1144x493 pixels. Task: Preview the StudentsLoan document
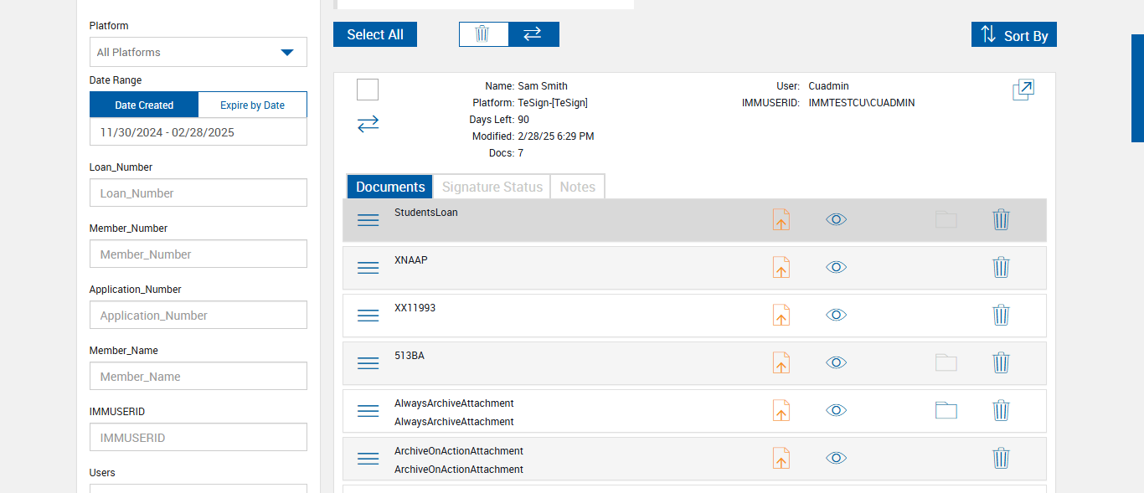point(836,219)
